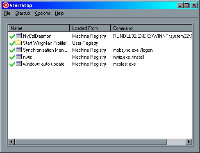Image resolution: width=200 pixels, height=153 pixels.
Task: Click the program icon next to nwiz
Action: coord(19,57)
